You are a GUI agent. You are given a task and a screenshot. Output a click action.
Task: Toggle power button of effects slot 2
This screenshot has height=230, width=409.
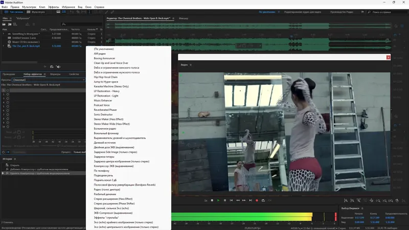point(8,95)
